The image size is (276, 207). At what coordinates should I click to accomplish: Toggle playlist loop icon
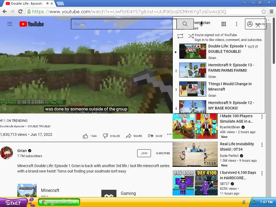pyautogui.click(x=180, y=36)
